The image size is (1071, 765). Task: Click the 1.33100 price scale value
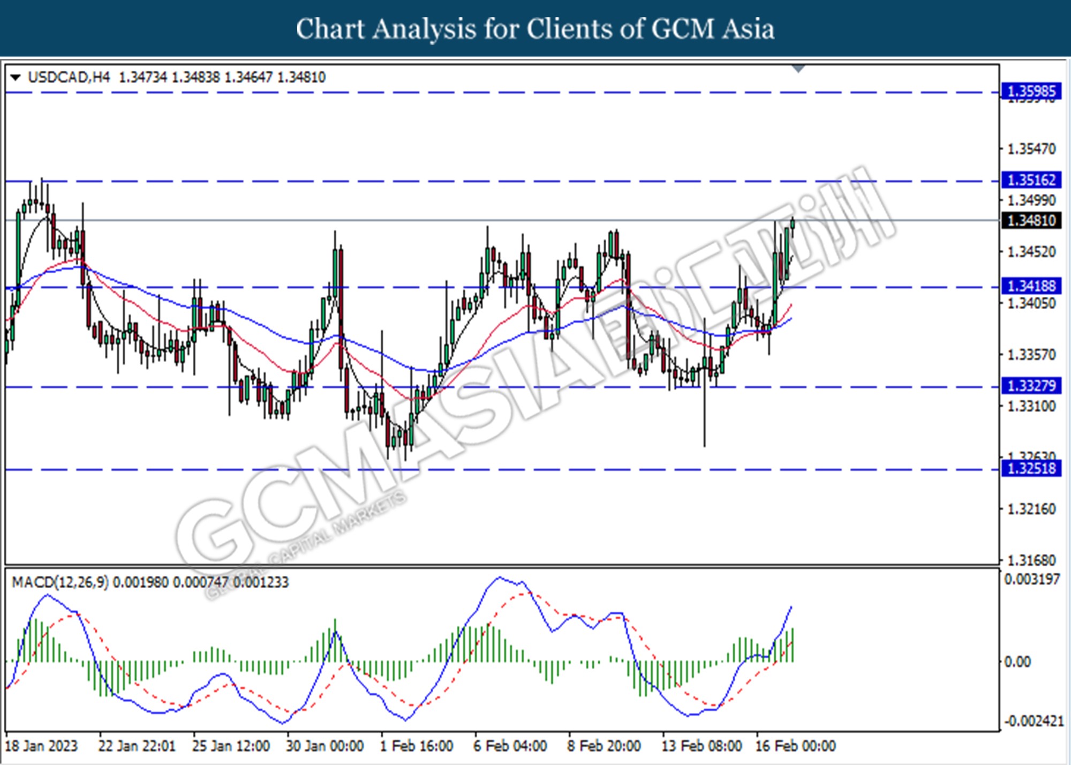click(x=1031, y=406)
